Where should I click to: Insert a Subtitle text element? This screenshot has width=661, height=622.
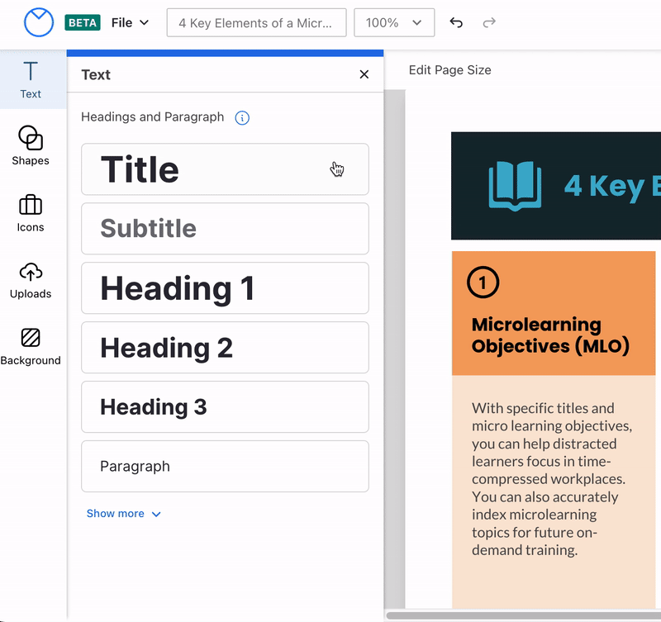pos(225,229)
